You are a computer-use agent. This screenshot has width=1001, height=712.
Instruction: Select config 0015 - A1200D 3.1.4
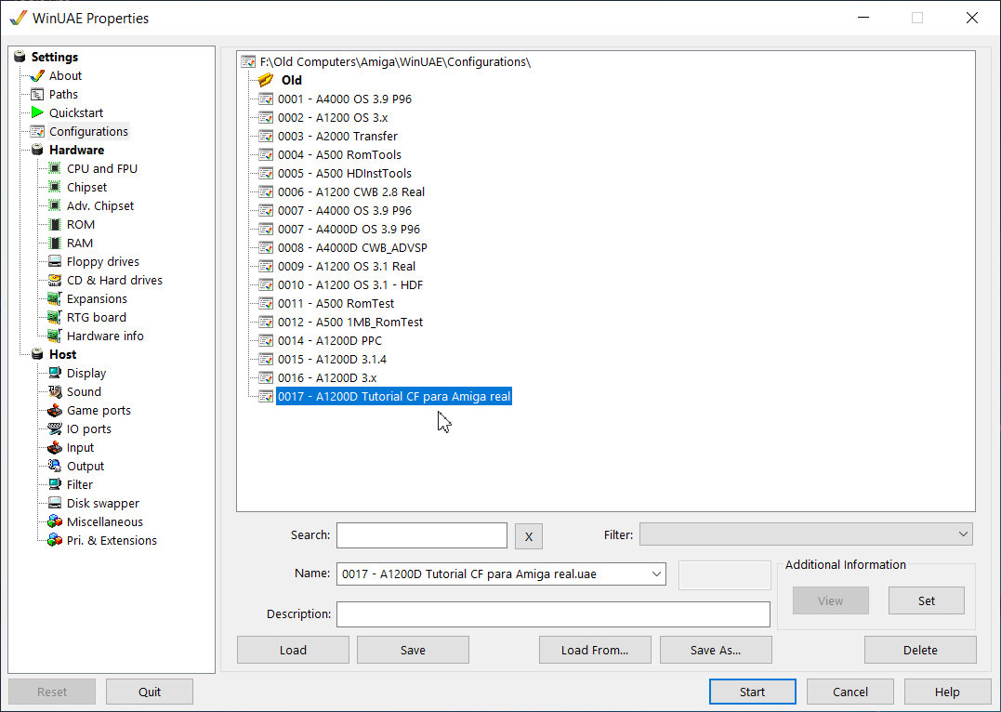pos(332,359)
